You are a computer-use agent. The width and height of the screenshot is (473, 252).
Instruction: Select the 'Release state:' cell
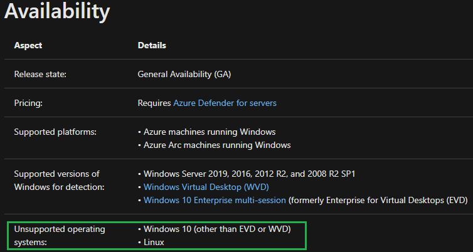(40, 74)
